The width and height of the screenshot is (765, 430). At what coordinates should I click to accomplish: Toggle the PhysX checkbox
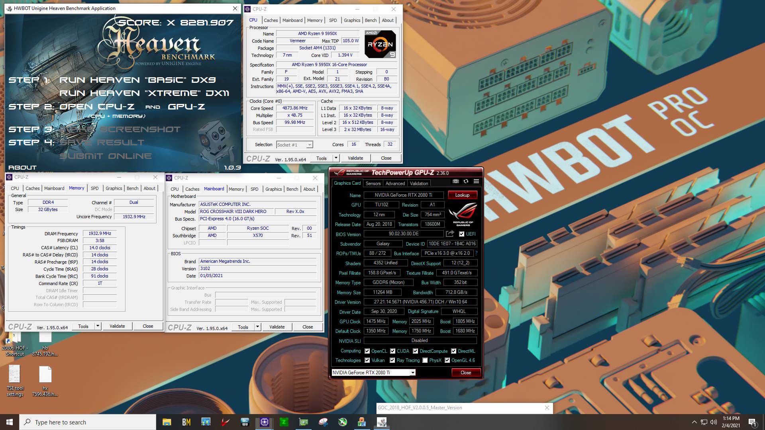point(425,360)
